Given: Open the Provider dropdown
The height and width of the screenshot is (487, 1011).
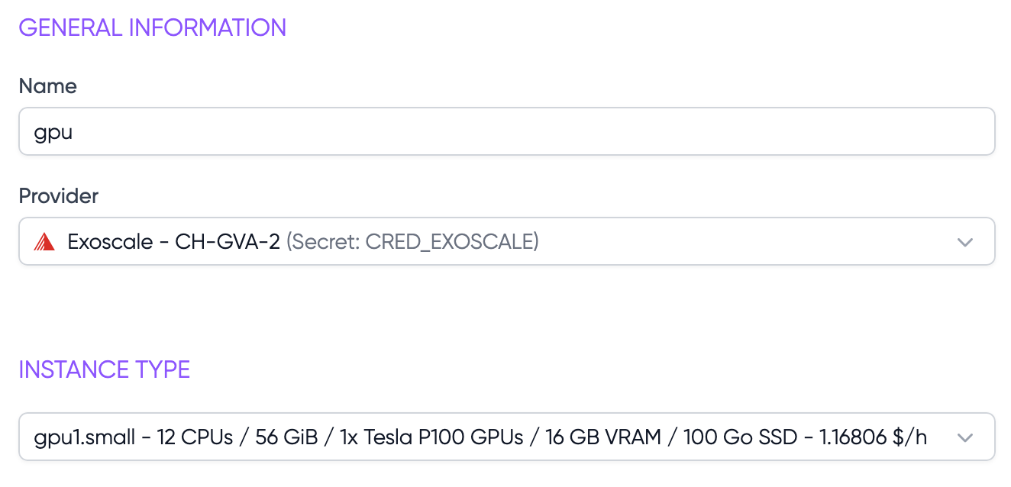Looking at the screenshot, I should (x=506, y=241).
